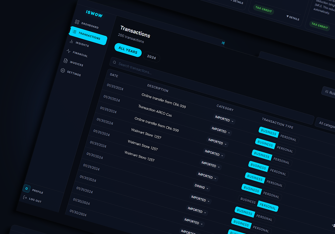Open the Dashboard grid icon in sidebar
This screenshot has width=335, height=234.
tap(77, 22)
